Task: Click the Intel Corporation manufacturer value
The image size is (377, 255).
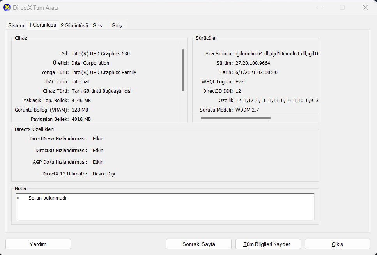Action: point(90,63)
